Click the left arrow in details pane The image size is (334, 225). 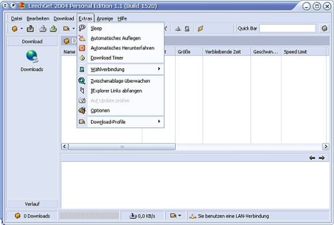click(312, 158)
